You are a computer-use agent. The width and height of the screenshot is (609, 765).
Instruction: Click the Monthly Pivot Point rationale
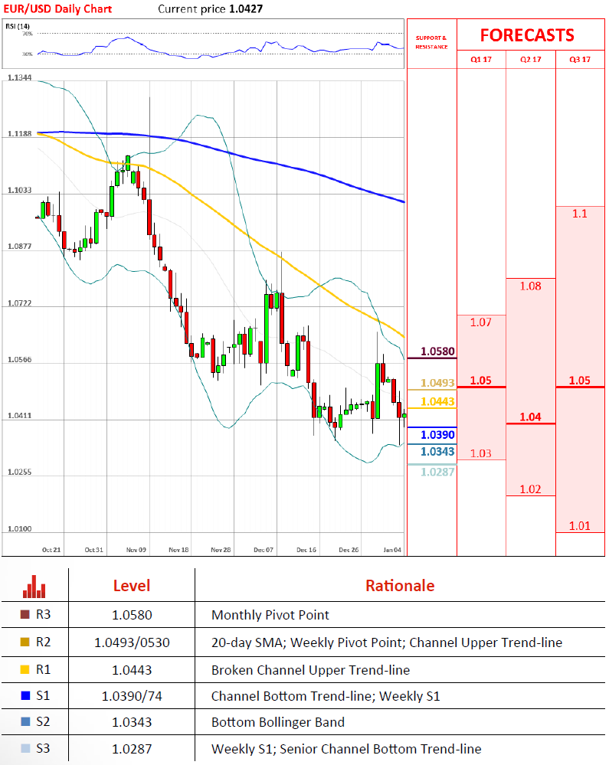270,615
